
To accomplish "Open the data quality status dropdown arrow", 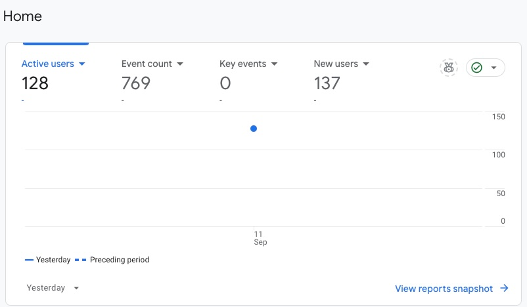I will (493, 68).
